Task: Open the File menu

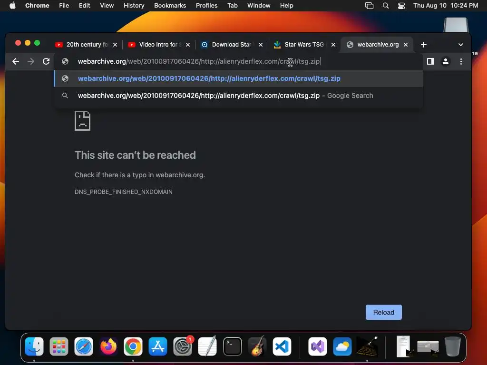Action: click(x=64, y=6)
